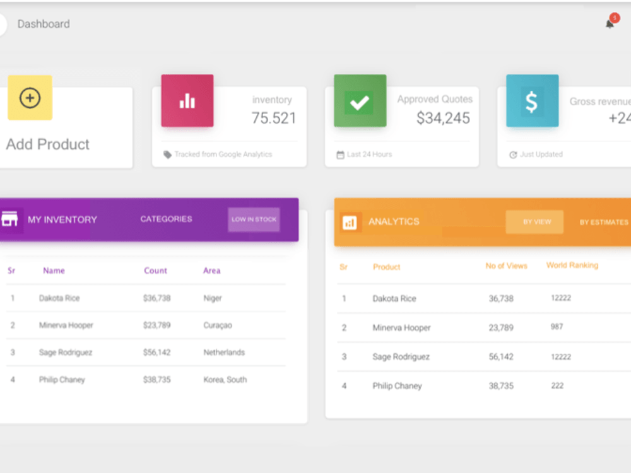Click the Gross revenue card title

pyautogui.click(x=600, y=102)
